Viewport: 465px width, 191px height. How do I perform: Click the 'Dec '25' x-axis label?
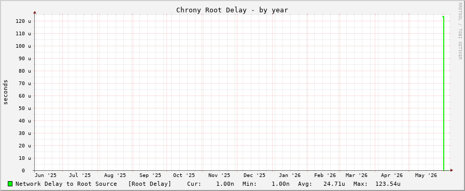(x=255, y=175)
